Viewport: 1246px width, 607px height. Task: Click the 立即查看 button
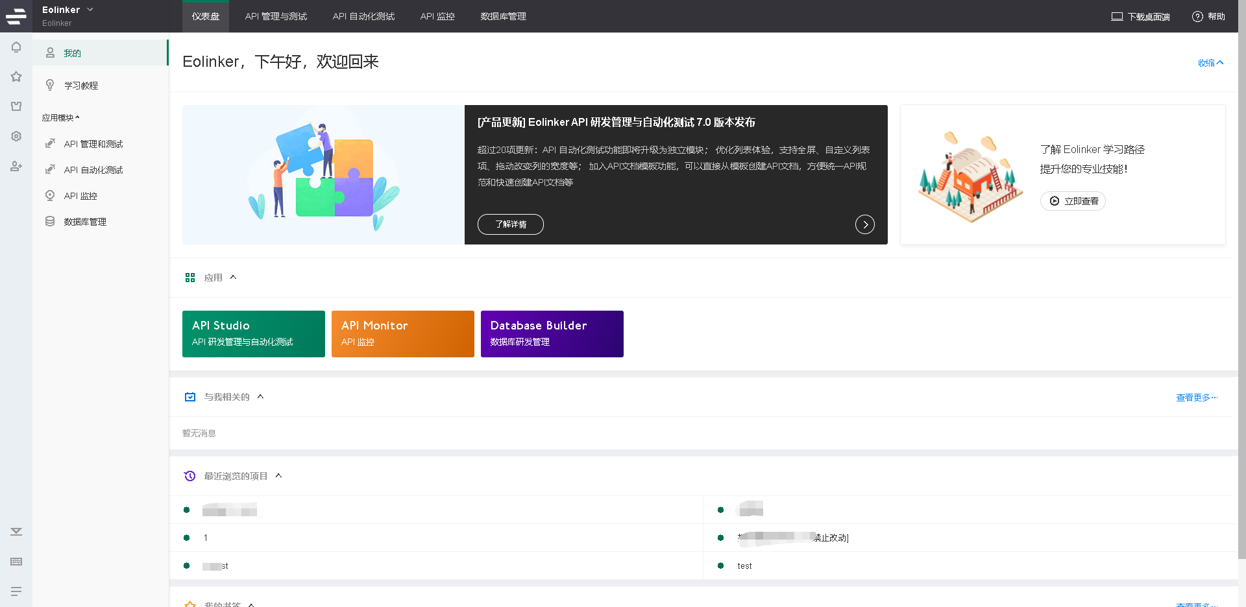1073,201
